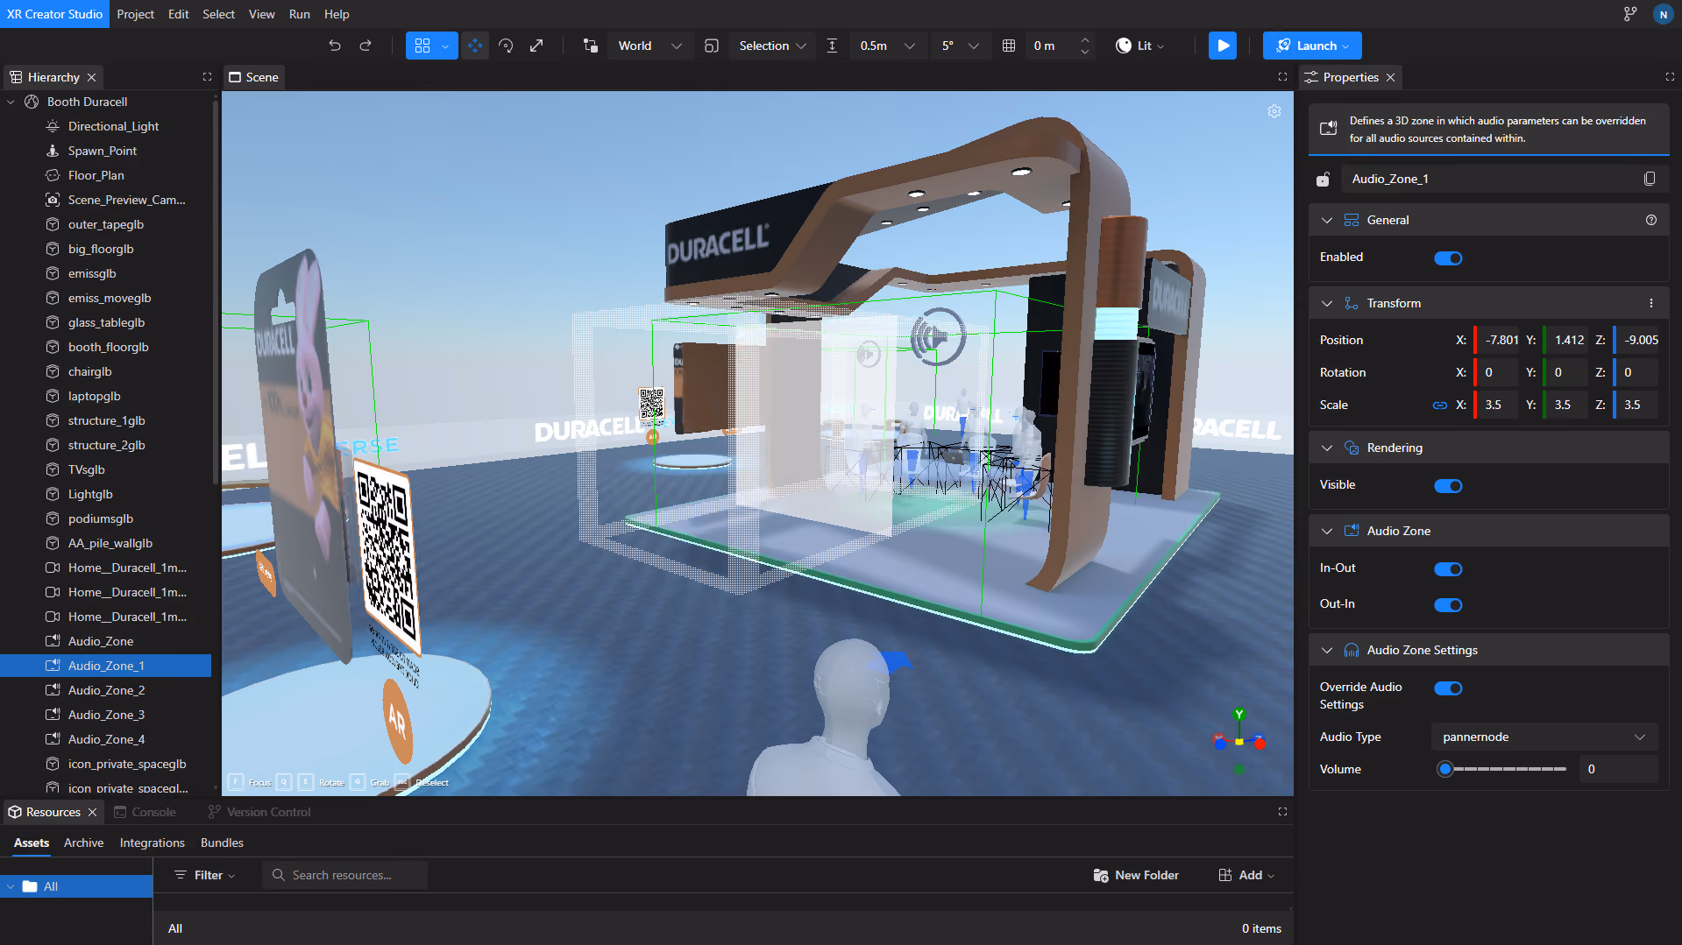The height and width of the screenshot is (945, 1682).
Task: Switch to the Console tab
Action: [145, 812]
